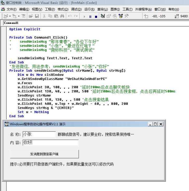The width and height of the screenshot is (189, 191).
Task: Click the Paste clipboard icon
Action: (56, 16)
